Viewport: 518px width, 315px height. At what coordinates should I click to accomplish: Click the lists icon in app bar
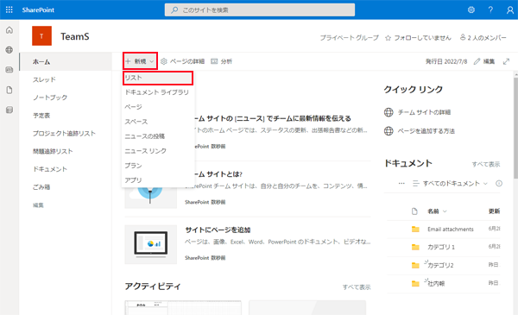point(9,110)
